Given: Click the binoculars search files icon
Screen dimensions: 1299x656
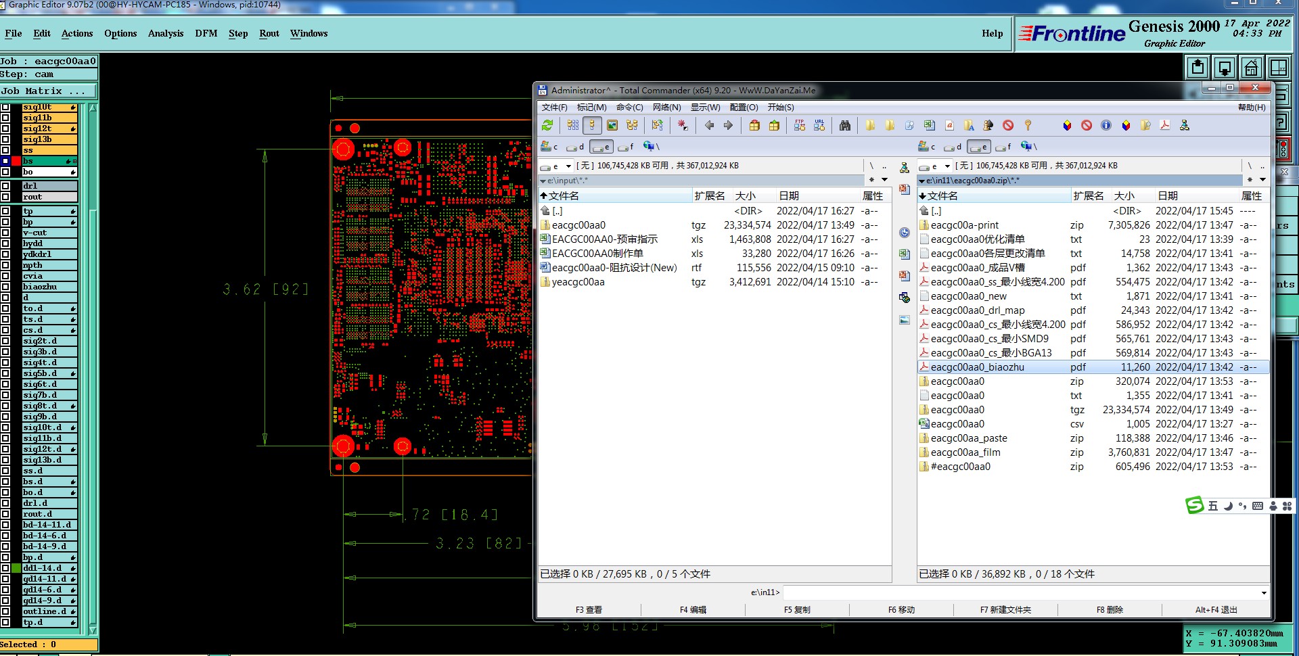Looking at the screenshot, I should (845, 125).
